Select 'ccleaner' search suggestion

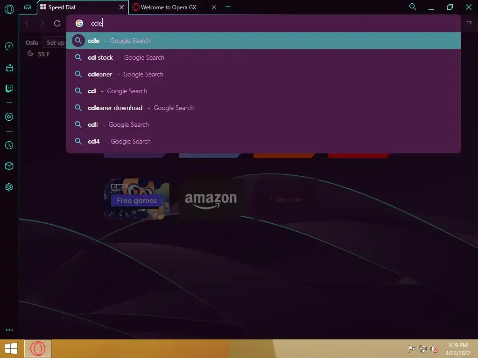click(263, 74)
